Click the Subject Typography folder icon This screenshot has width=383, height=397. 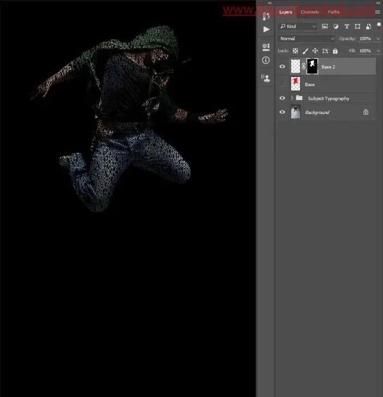299,98
